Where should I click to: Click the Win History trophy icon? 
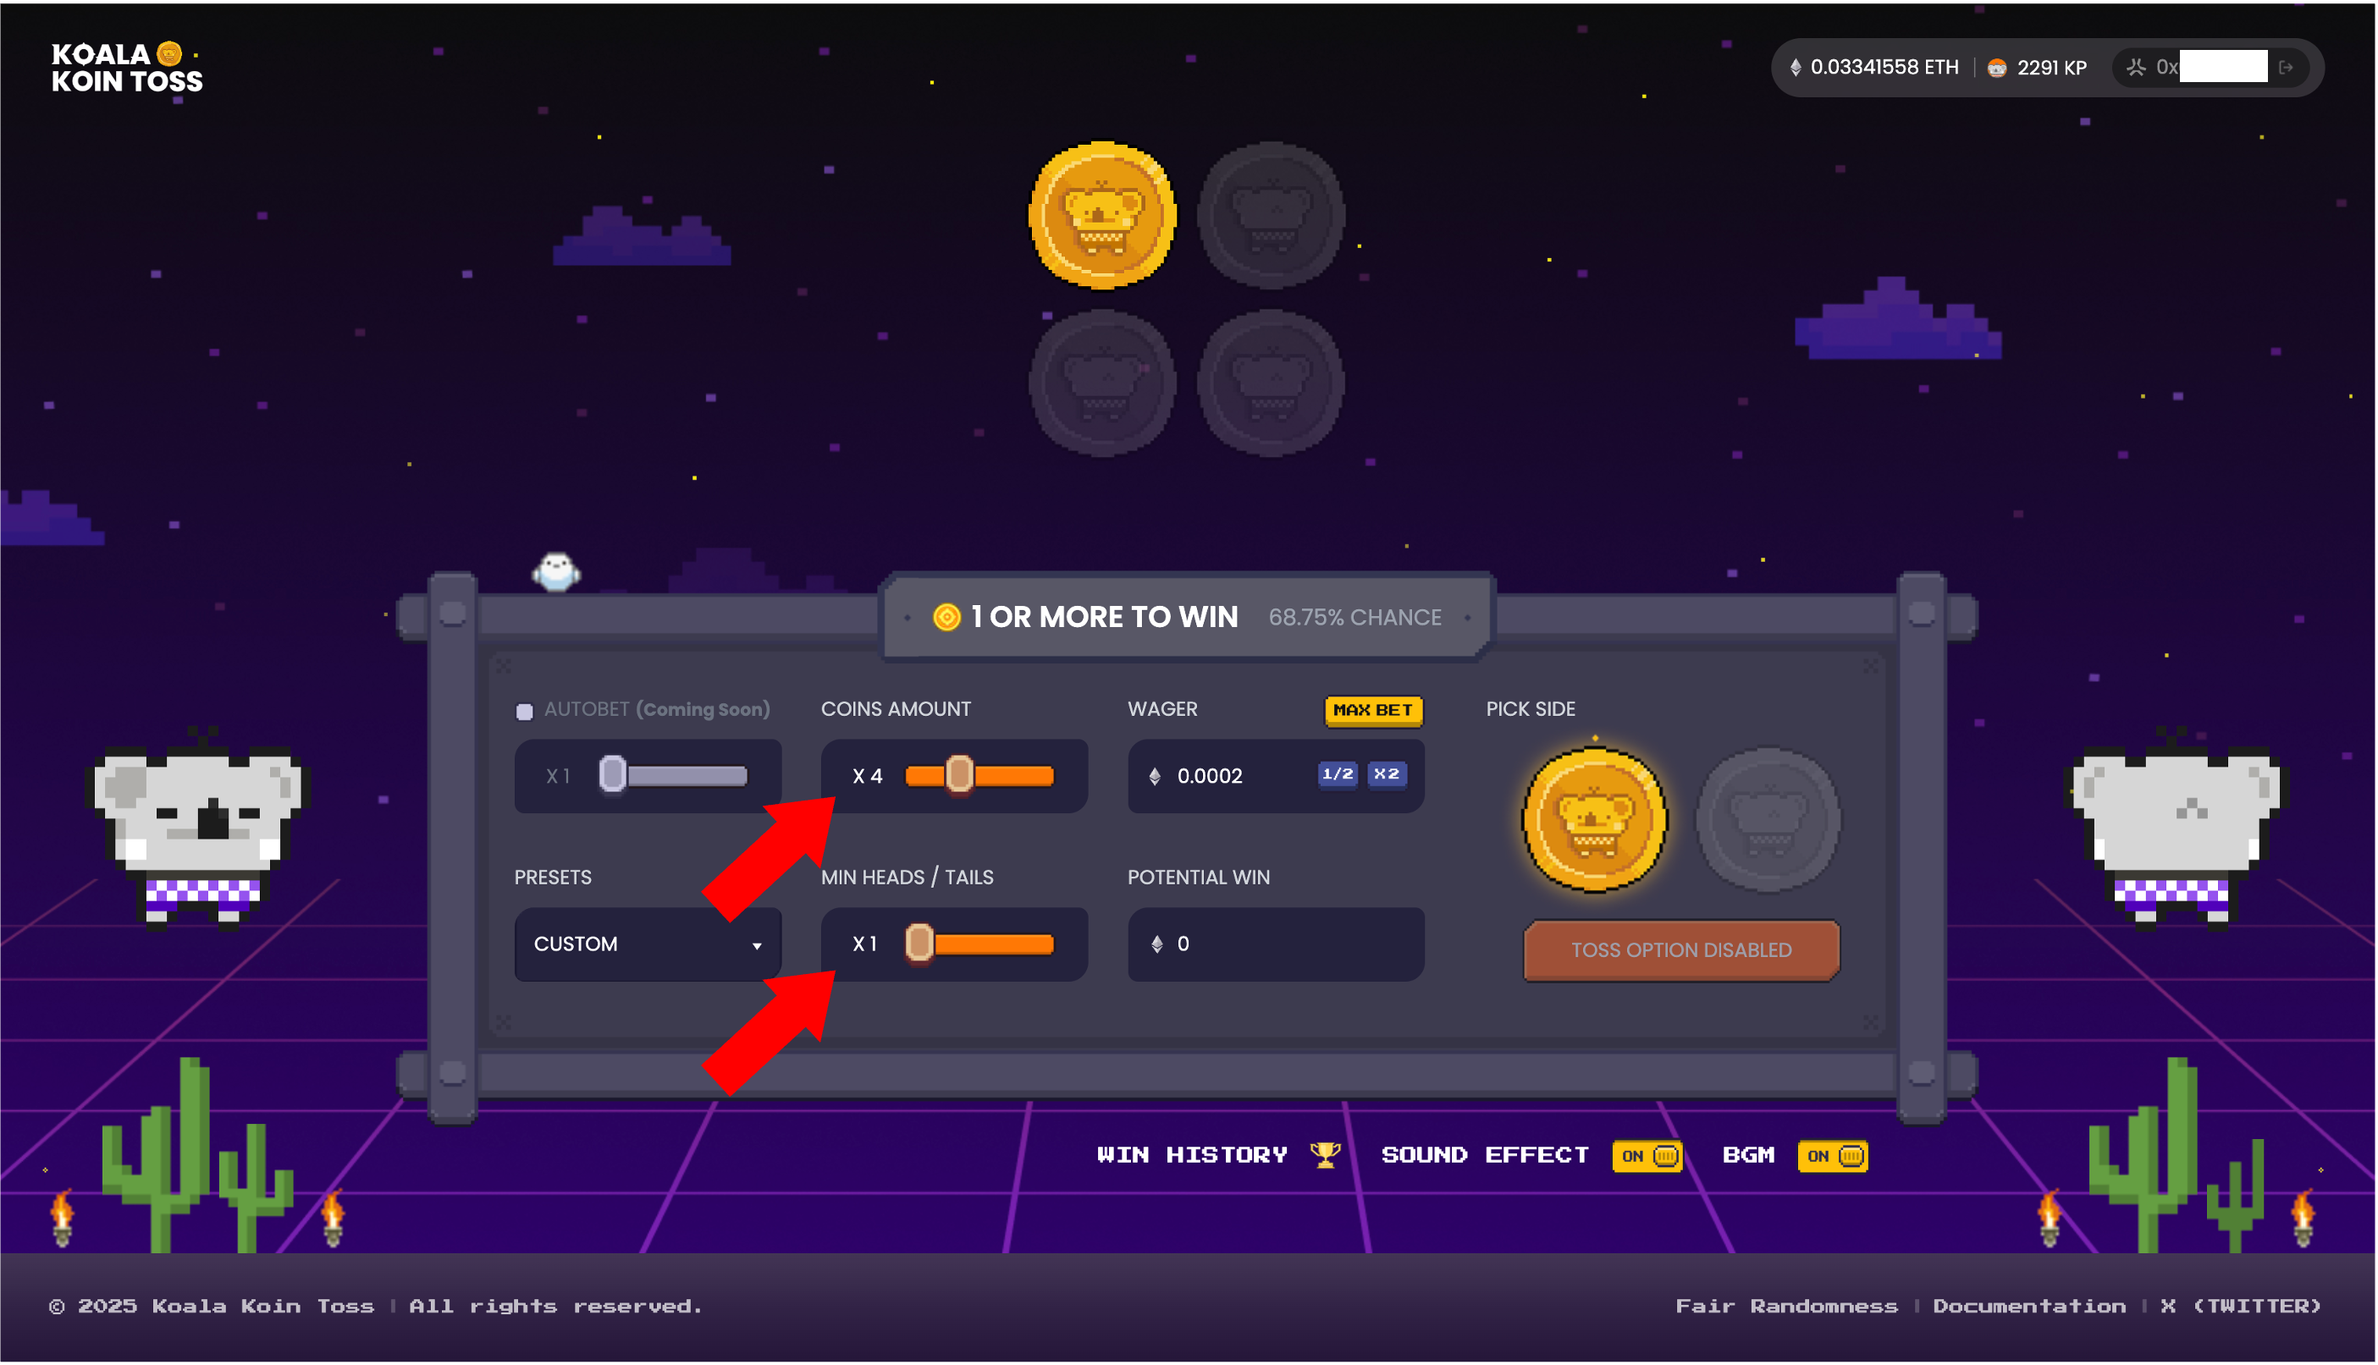1324,1154
